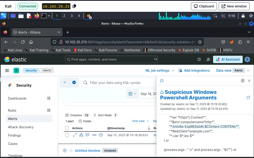Image resolution: width=254 pixels, height=158 pixels.
Task: Click the AI Assistant button
Action: click(x=228, y=59)
